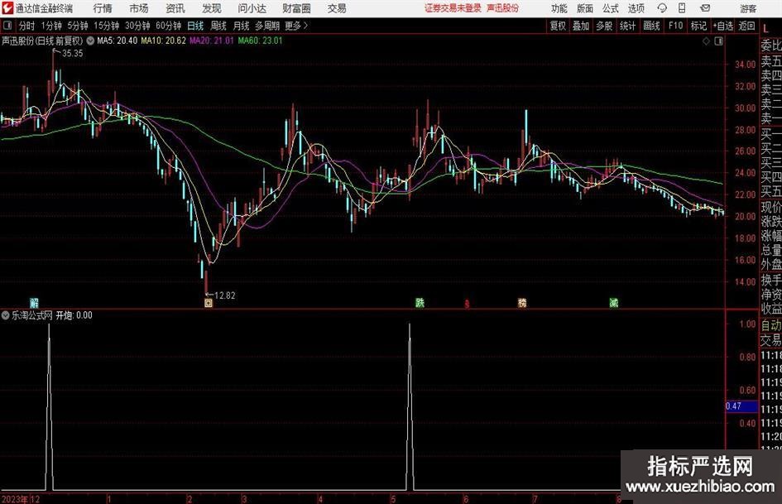Toggle 复权 price adjustment
The height and width of the screenshot is (504, 782).
[x=558, y=26]
